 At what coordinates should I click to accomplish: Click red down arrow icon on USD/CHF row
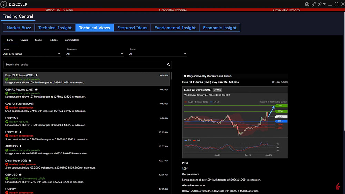(7, 136)
